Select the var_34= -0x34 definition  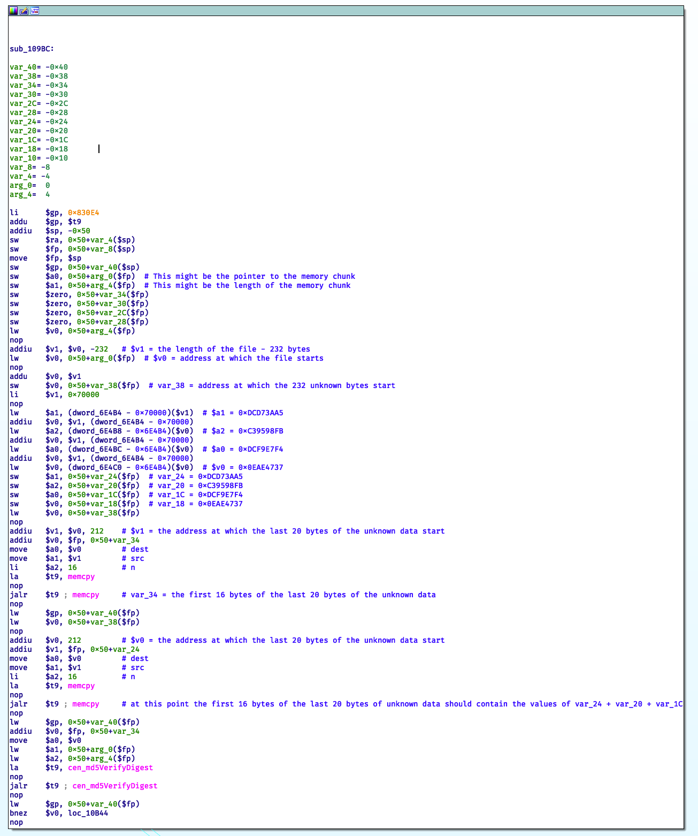(x=39, y=85)
